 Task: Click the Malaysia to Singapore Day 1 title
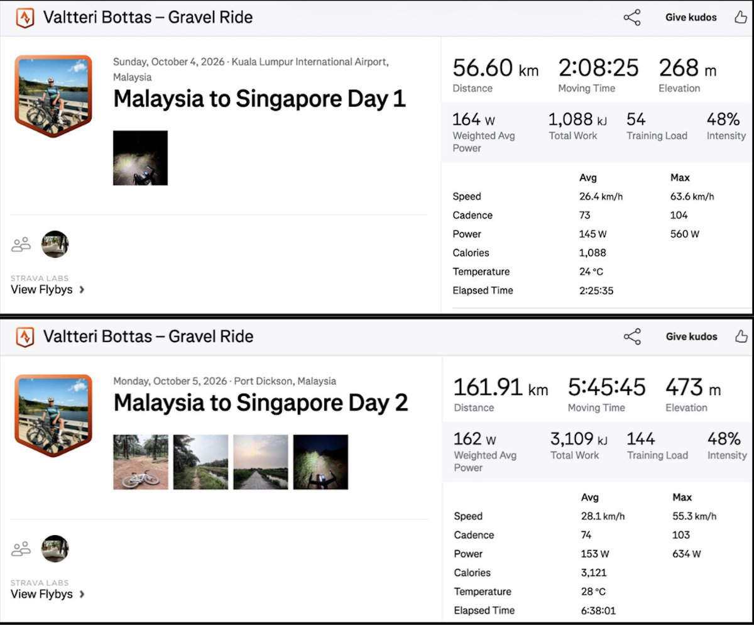click(260, 99)
